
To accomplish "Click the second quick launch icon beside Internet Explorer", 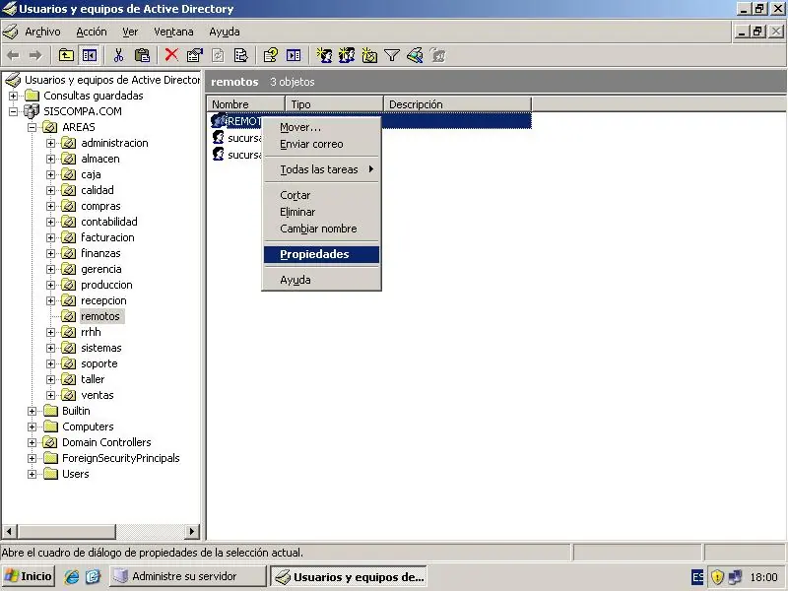I will pos(93,576).
